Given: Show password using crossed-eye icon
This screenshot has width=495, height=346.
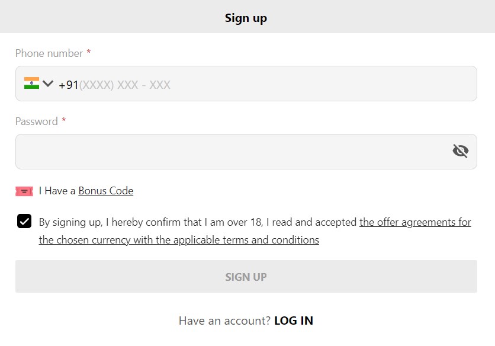Looking at the screenshot, I should tap(460, 150).
